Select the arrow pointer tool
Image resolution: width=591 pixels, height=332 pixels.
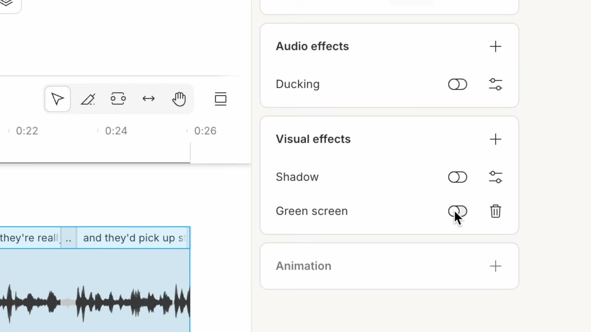(x=58, y=99)
